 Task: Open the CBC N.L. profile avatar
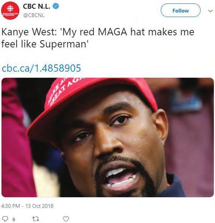pyautogui.click(x=10, y=11)
